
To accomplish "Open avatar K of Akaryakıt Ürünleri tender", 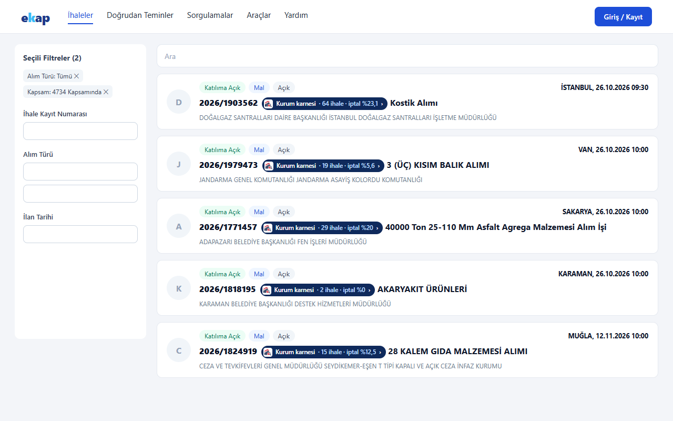I will 179,288.
